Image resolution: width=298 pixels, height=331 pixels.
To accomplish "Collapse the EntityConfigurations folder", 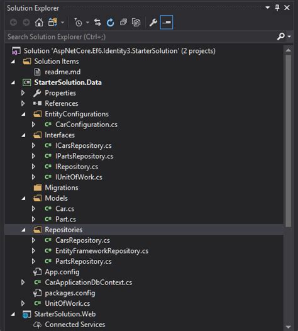I will [x=23, y=114].
